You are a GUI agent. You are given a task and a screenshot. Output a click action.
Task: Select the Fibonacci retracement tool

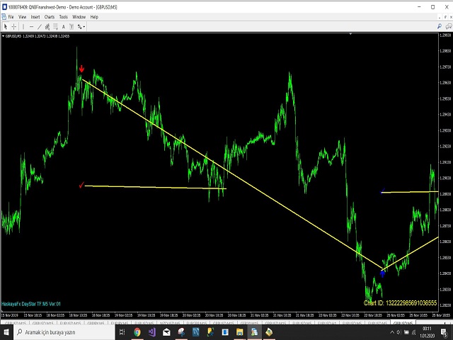click(55, 27)
